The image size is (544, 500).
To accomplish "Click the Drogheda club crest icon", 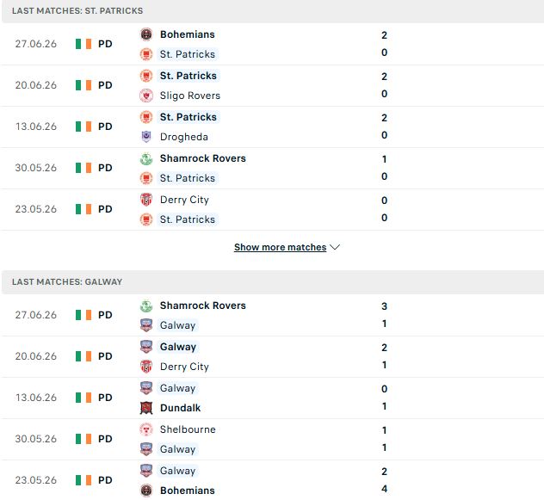I will [146, 137].
